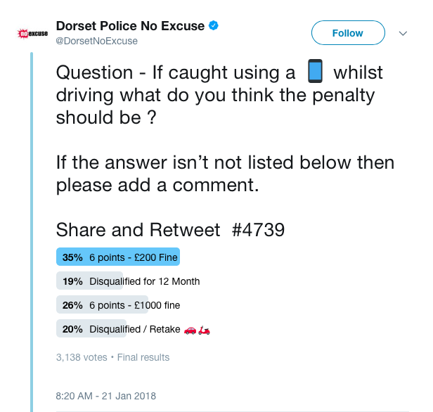Click the No Excuse profile avatar

(32, 34)
